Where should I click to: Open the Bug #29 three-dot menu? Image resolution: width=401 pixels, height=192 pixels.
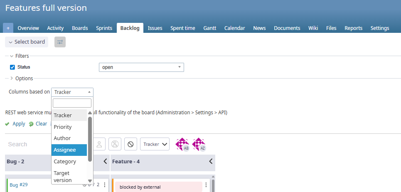pos(105,185)
